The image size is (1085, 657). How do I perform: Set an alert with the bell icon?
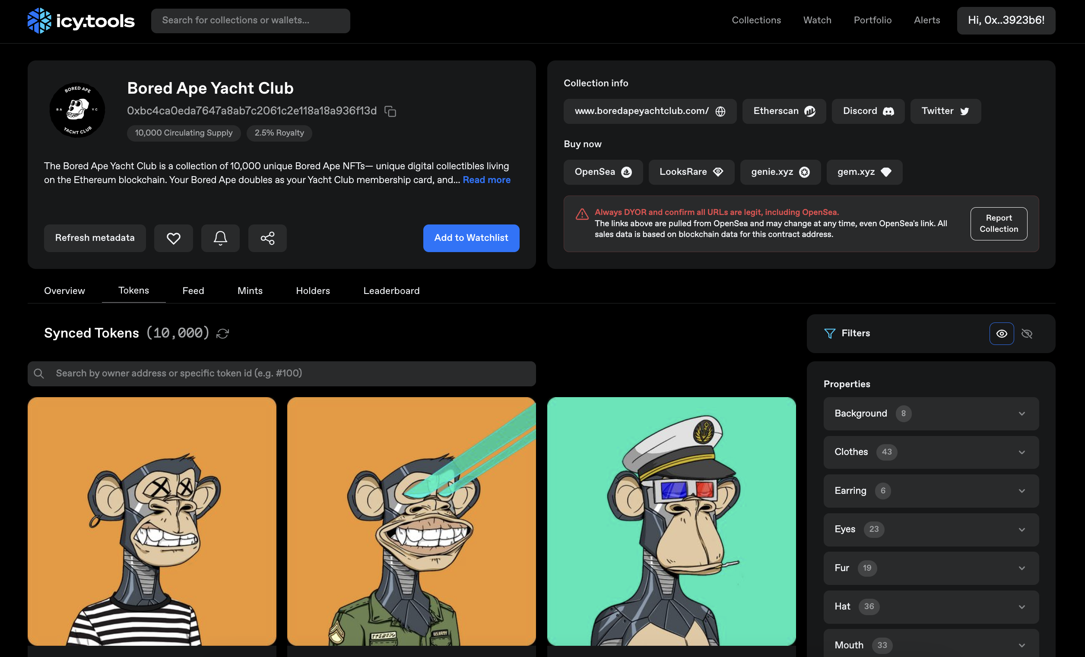pos(220,238)
